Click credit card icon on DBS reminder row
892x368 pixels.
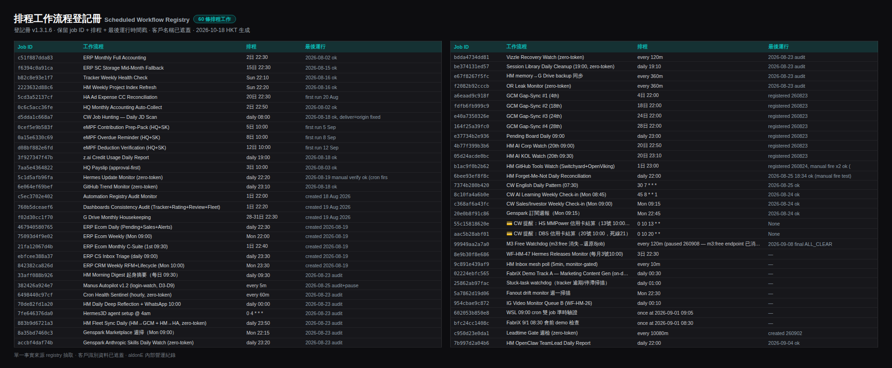509,234
